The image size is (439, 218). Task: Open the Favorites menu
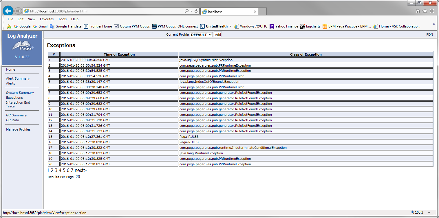point(47,19)
